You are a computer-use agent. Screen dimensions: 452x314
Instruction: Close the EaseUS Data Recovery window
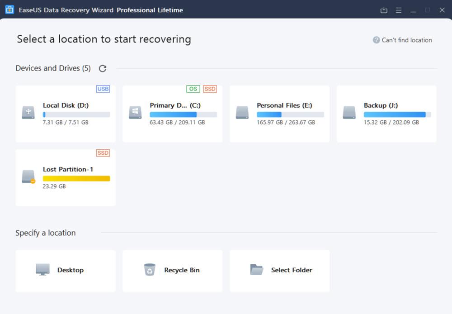click(442, 10)
